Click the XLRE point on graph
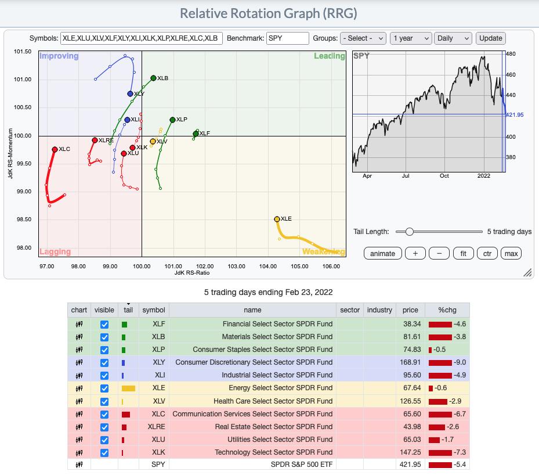Viewport: 539px width, 475px height. (x=95, y=140)
